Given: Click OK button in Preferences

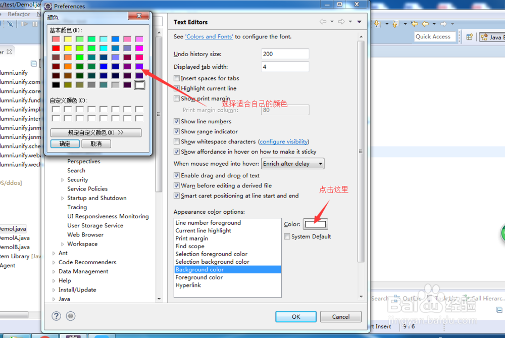Looking at the screenshot, I should [x=295, y=317].
